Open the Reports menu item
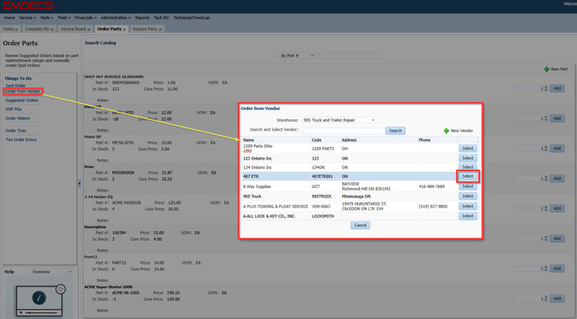Image resolution: width=577 pixels, height=319 pixels. click(142, 18)
